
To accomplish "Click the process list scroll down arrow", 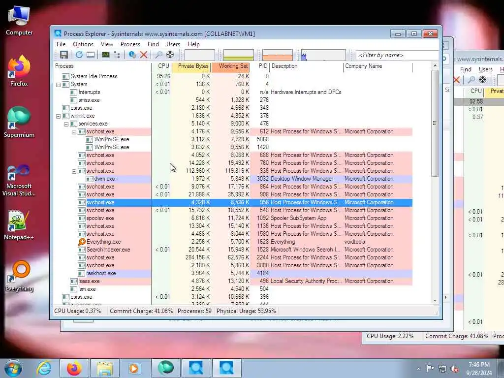I will pos(435,301).
